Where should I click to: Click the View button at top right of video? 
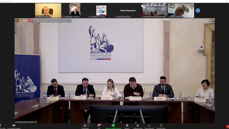click(x=212, y=21)
